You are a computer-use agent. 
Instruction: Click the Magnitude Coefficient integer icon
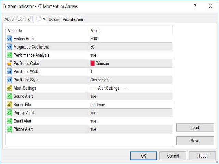(9, 47)
